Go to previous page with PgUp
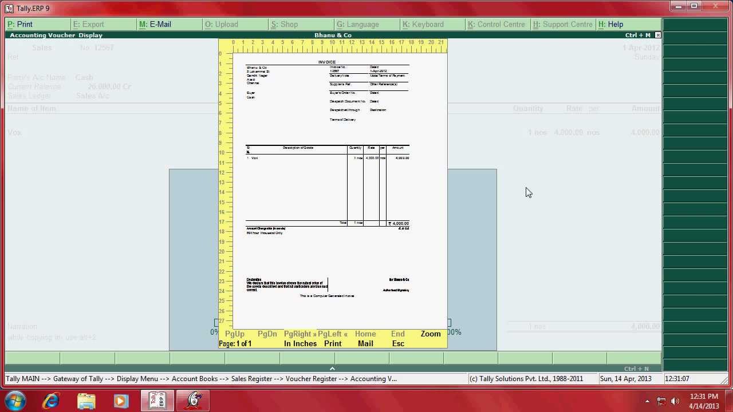The image size is (733, 412). click(x=235, y=334)
